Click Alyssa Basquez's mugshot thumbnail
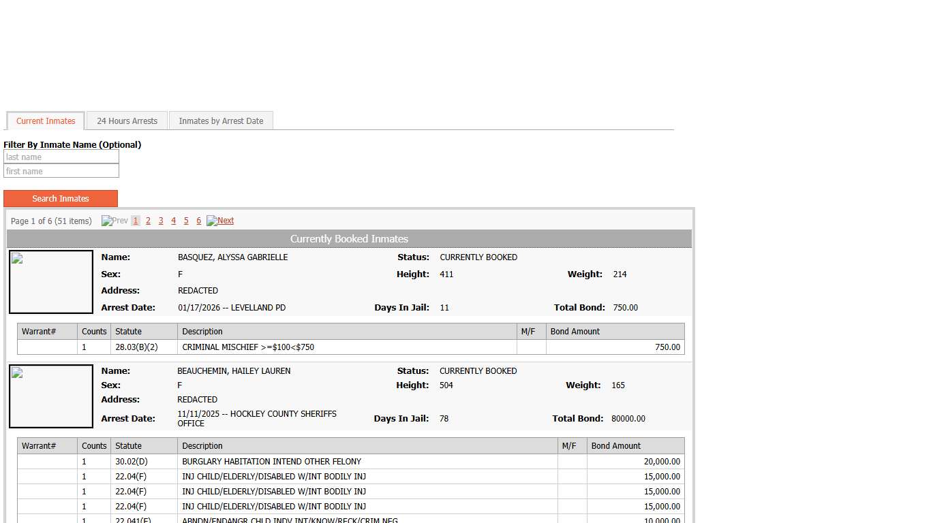The width and height of the screenshot is (931, 523). pyautogui.click(x=51, y=282)
